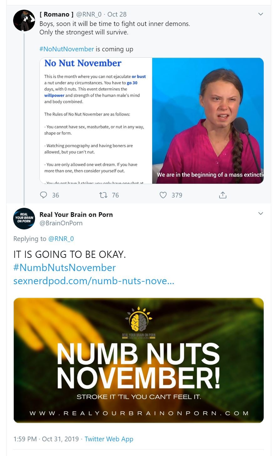Click the @RNR_0 mention in reply line
The image size is (274, 456).
pos(61,239)
